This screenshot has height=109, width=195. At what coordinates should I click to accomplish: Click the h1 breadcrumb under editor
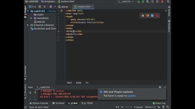[x=87, y=83]
